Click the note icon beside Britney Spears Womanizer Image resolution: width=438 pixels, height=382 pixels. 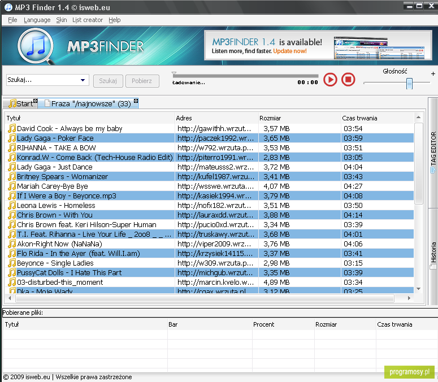[12, 176]
